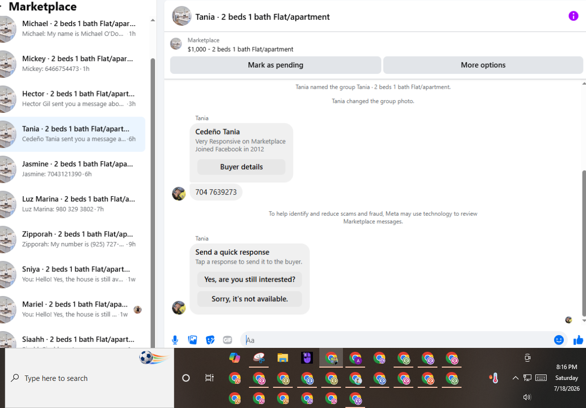The image size is (586, 408).
Task: Click the small seen-by avatar in chat
Action: [568, 320]
